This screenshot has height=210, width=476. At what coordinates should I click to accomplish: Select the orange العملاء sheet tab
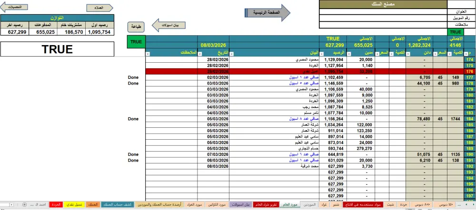(93, 205)
